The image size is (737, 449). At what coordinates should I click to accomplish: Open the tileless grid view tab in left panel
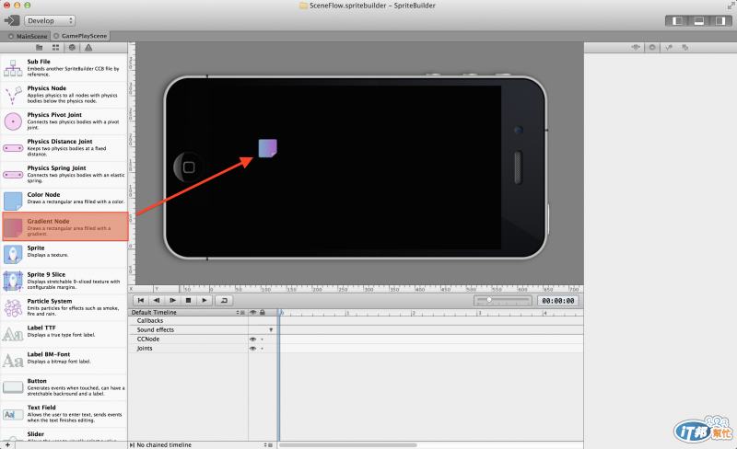tap(55, 48)
